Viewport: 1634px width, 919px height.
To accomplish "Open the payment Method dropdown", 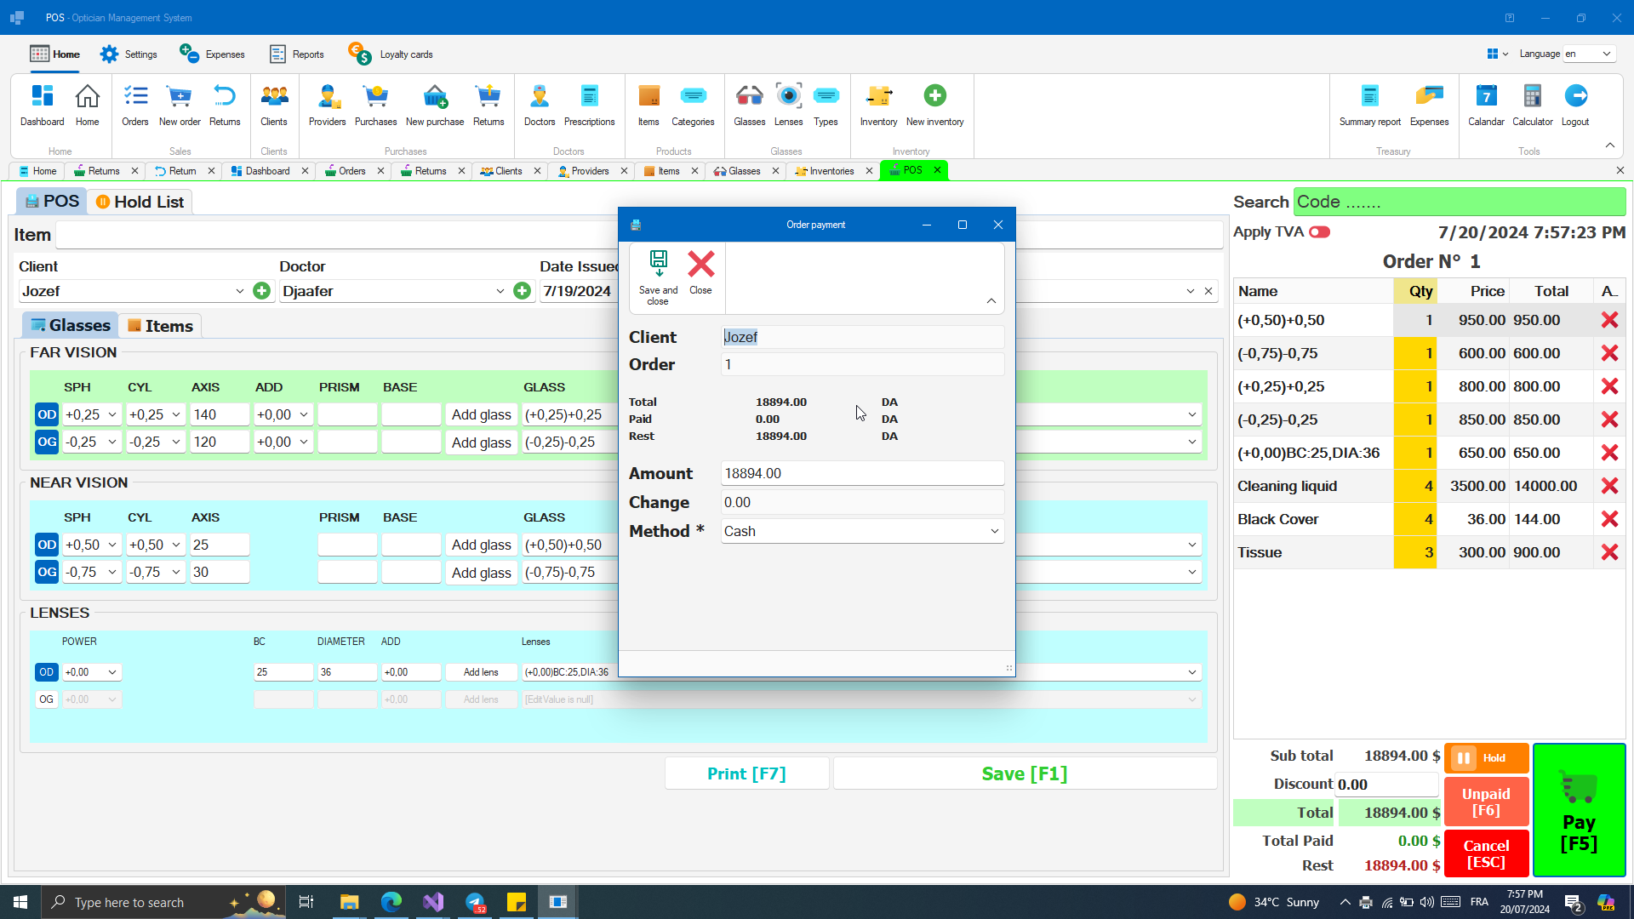I will (x=992, y=530).
